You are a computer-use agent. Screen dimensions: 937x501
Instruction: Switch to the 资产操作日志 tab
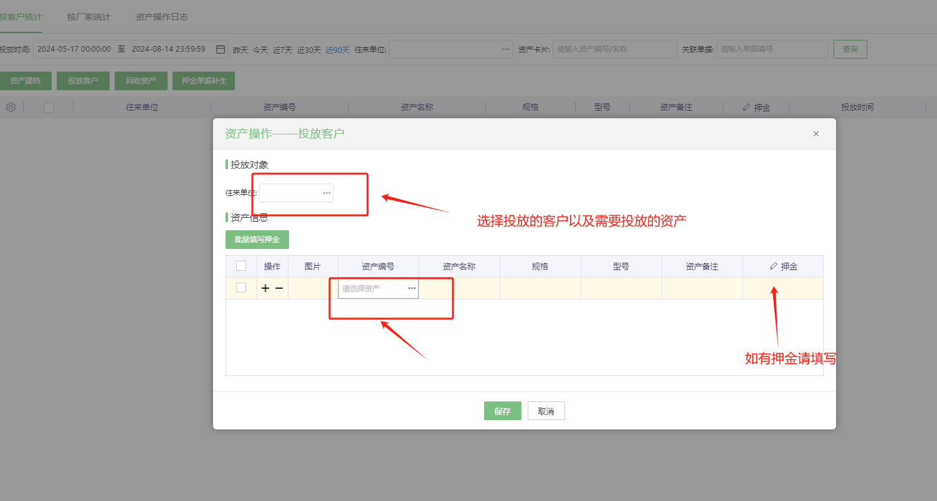click(x=162, y=17)
